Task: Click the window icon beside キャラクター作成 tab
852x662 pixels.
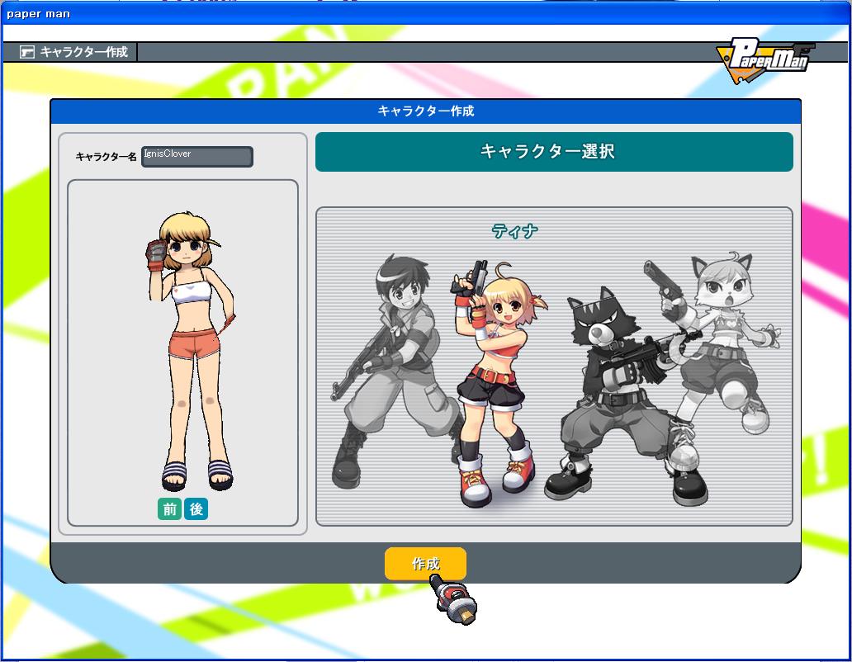Action: point(26,52)
